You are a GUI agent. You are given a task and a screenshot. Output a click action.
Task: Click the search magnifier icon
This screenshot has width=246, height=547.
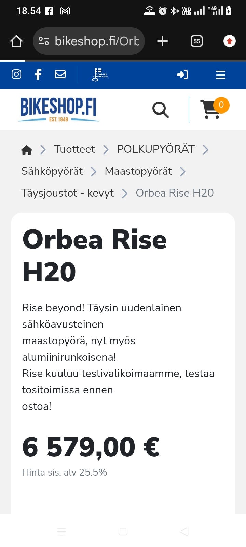click(160, 110)
